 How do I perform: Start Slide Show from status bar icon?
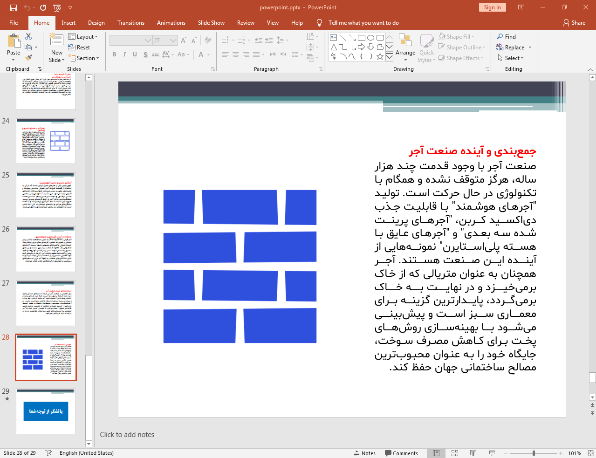(492, 453)
